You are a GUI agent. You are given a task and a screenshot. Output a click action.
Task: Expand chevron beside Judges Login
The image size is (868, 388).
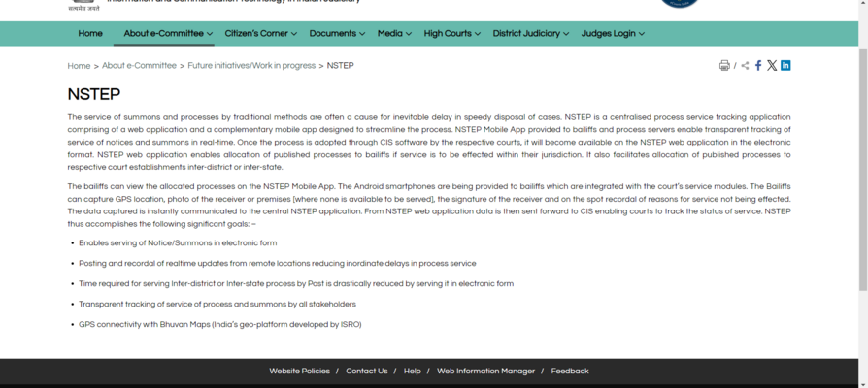point(641,34)
